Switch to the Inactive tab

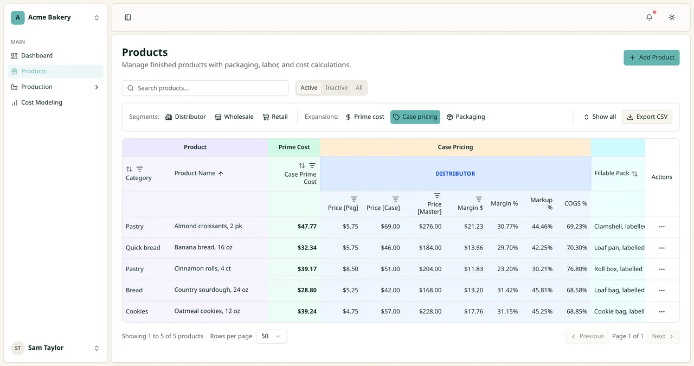coord(337,88)
